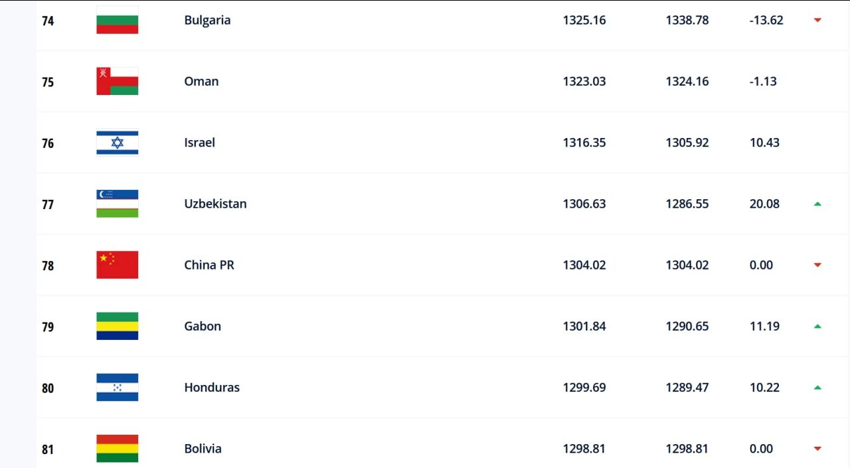The height and width of the screenshot is (468, 850).
Task: Click the Israel country name
Action: point(199,142)
